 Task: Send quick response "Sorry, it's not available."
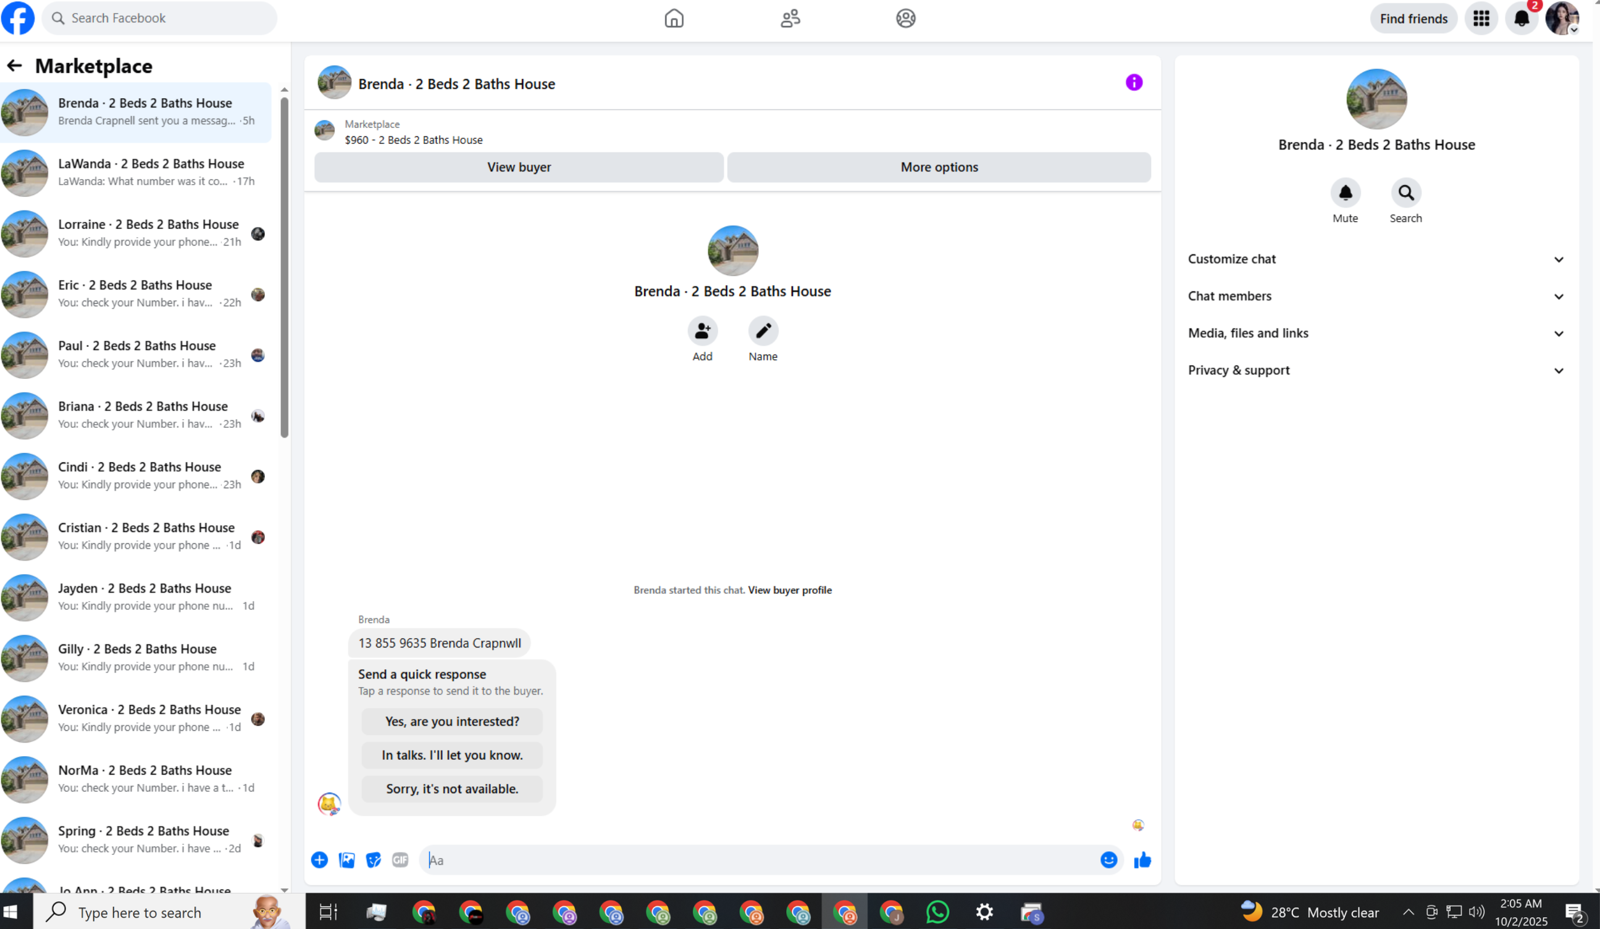point(452,789)
